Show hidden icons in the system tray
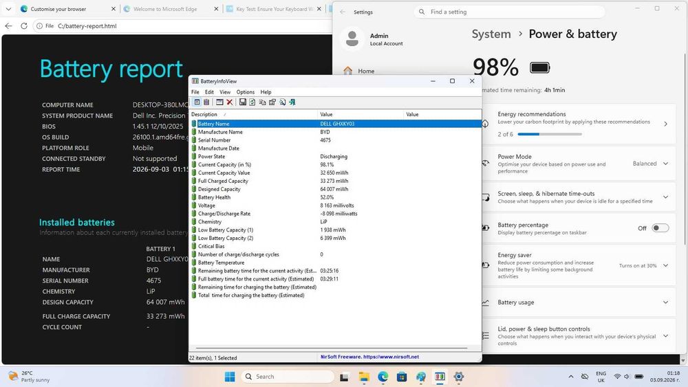Screen dimensions: 688x387 571,377
